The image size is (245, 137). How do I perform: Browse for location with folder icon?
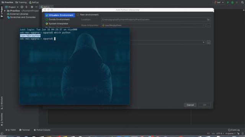[x=208, y=19]
